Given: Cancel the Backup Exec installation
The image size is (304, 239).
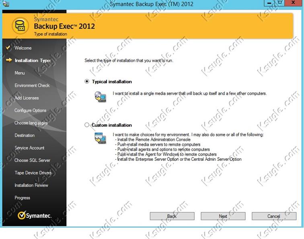Looking at the screenshot, I should pos(274,216).
